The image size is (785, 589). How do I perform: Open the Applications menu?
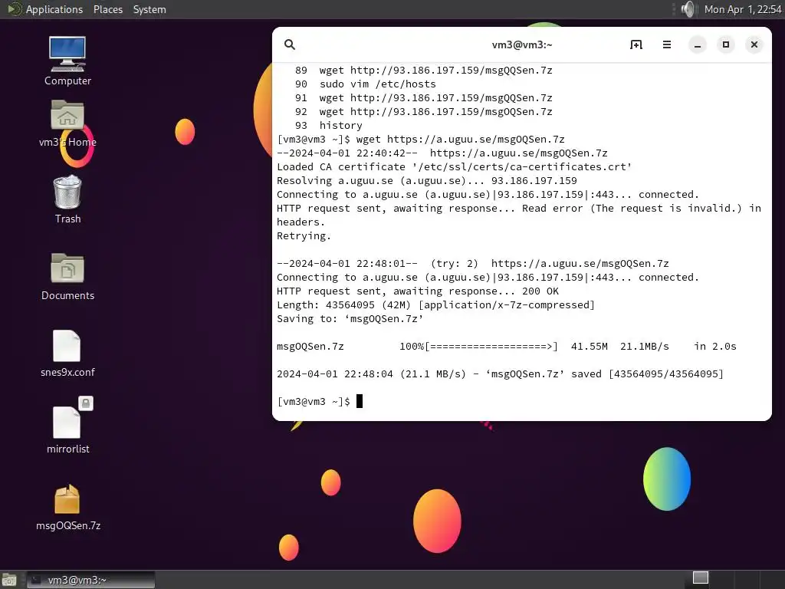pyautogui.click(x=54, y=9)
